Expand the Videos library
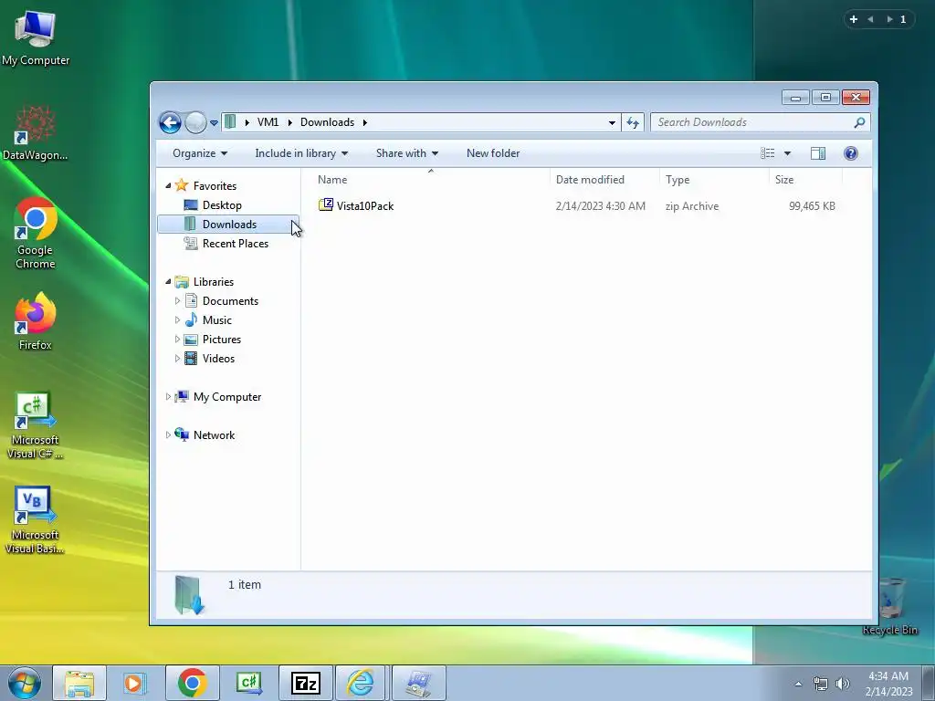The width and height of the screenshot is (935, 701). tap(177, 358)
